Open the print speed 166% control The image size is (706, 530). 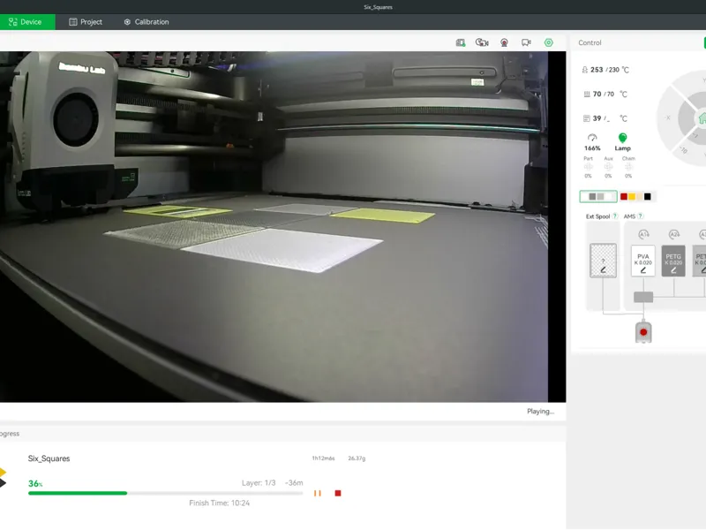click(592, 143)
